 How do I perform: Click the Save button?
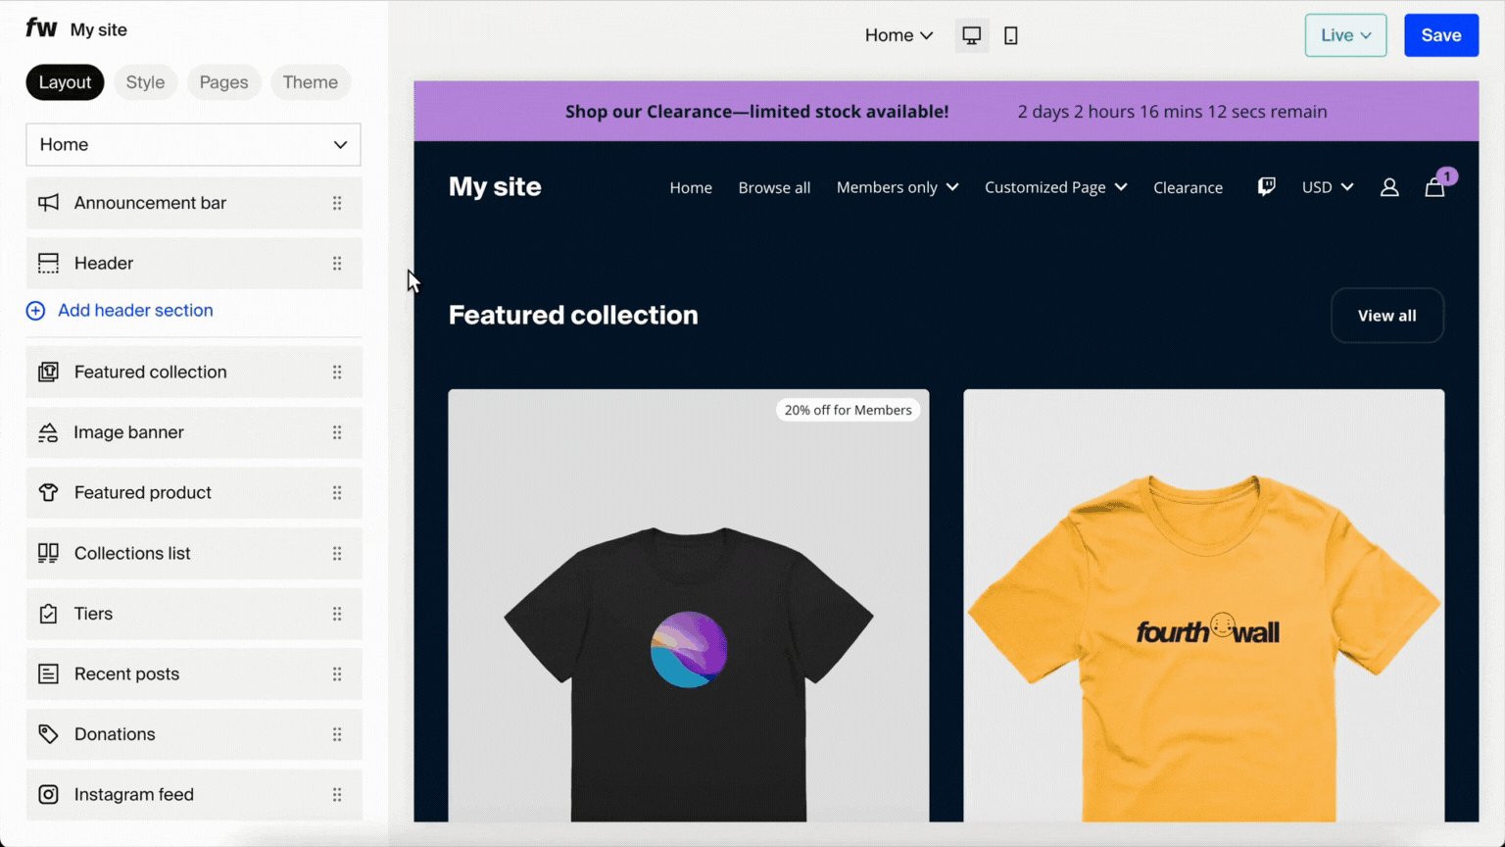[1440, 35]
